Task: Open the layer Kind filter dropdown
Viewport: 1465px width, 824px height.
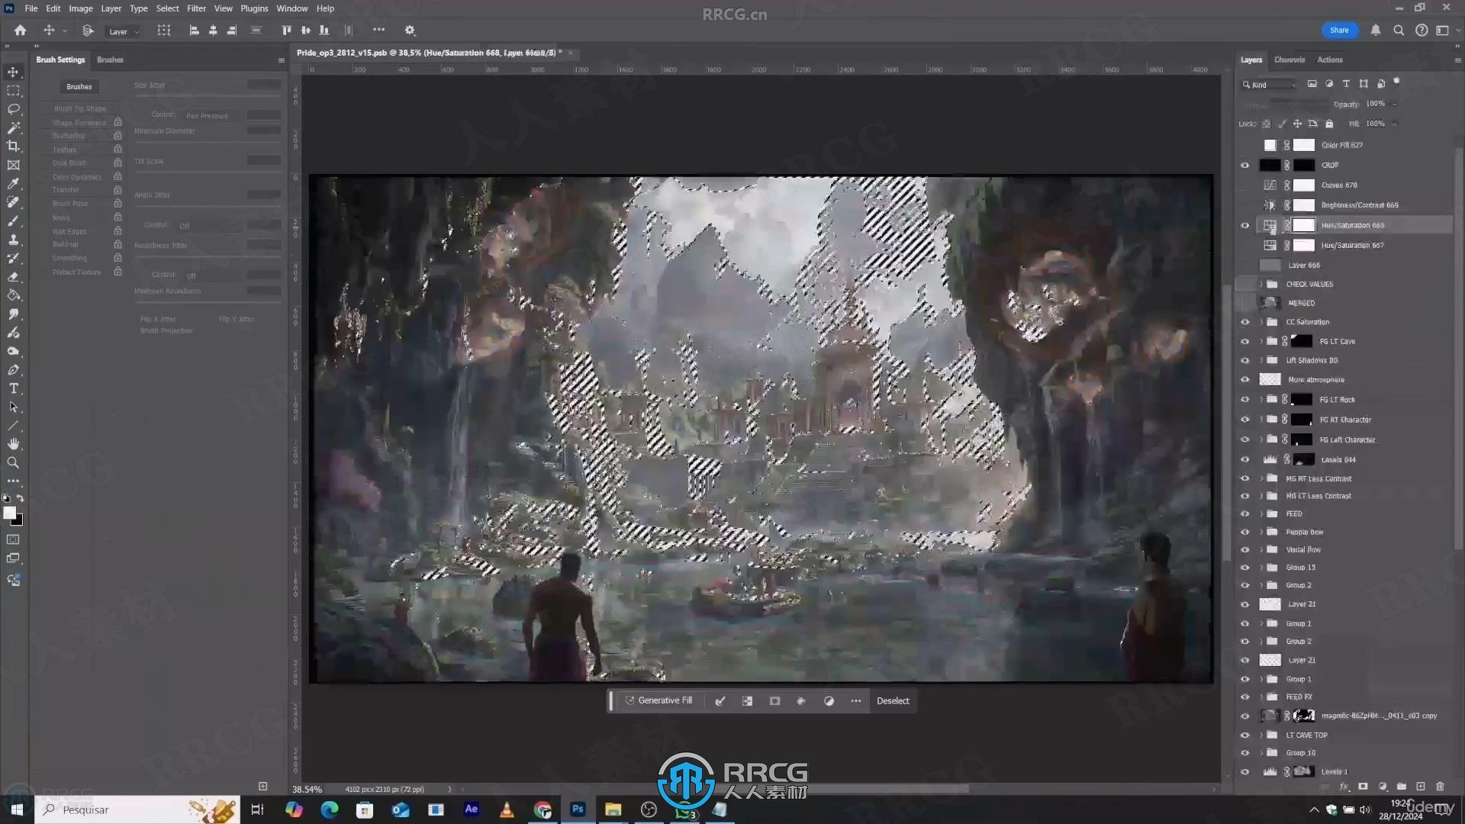Action: 1269,85
